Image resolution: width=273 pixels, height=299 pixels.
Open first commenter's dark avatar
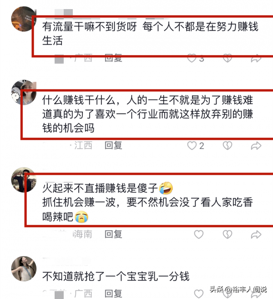[x=24, y=19]
